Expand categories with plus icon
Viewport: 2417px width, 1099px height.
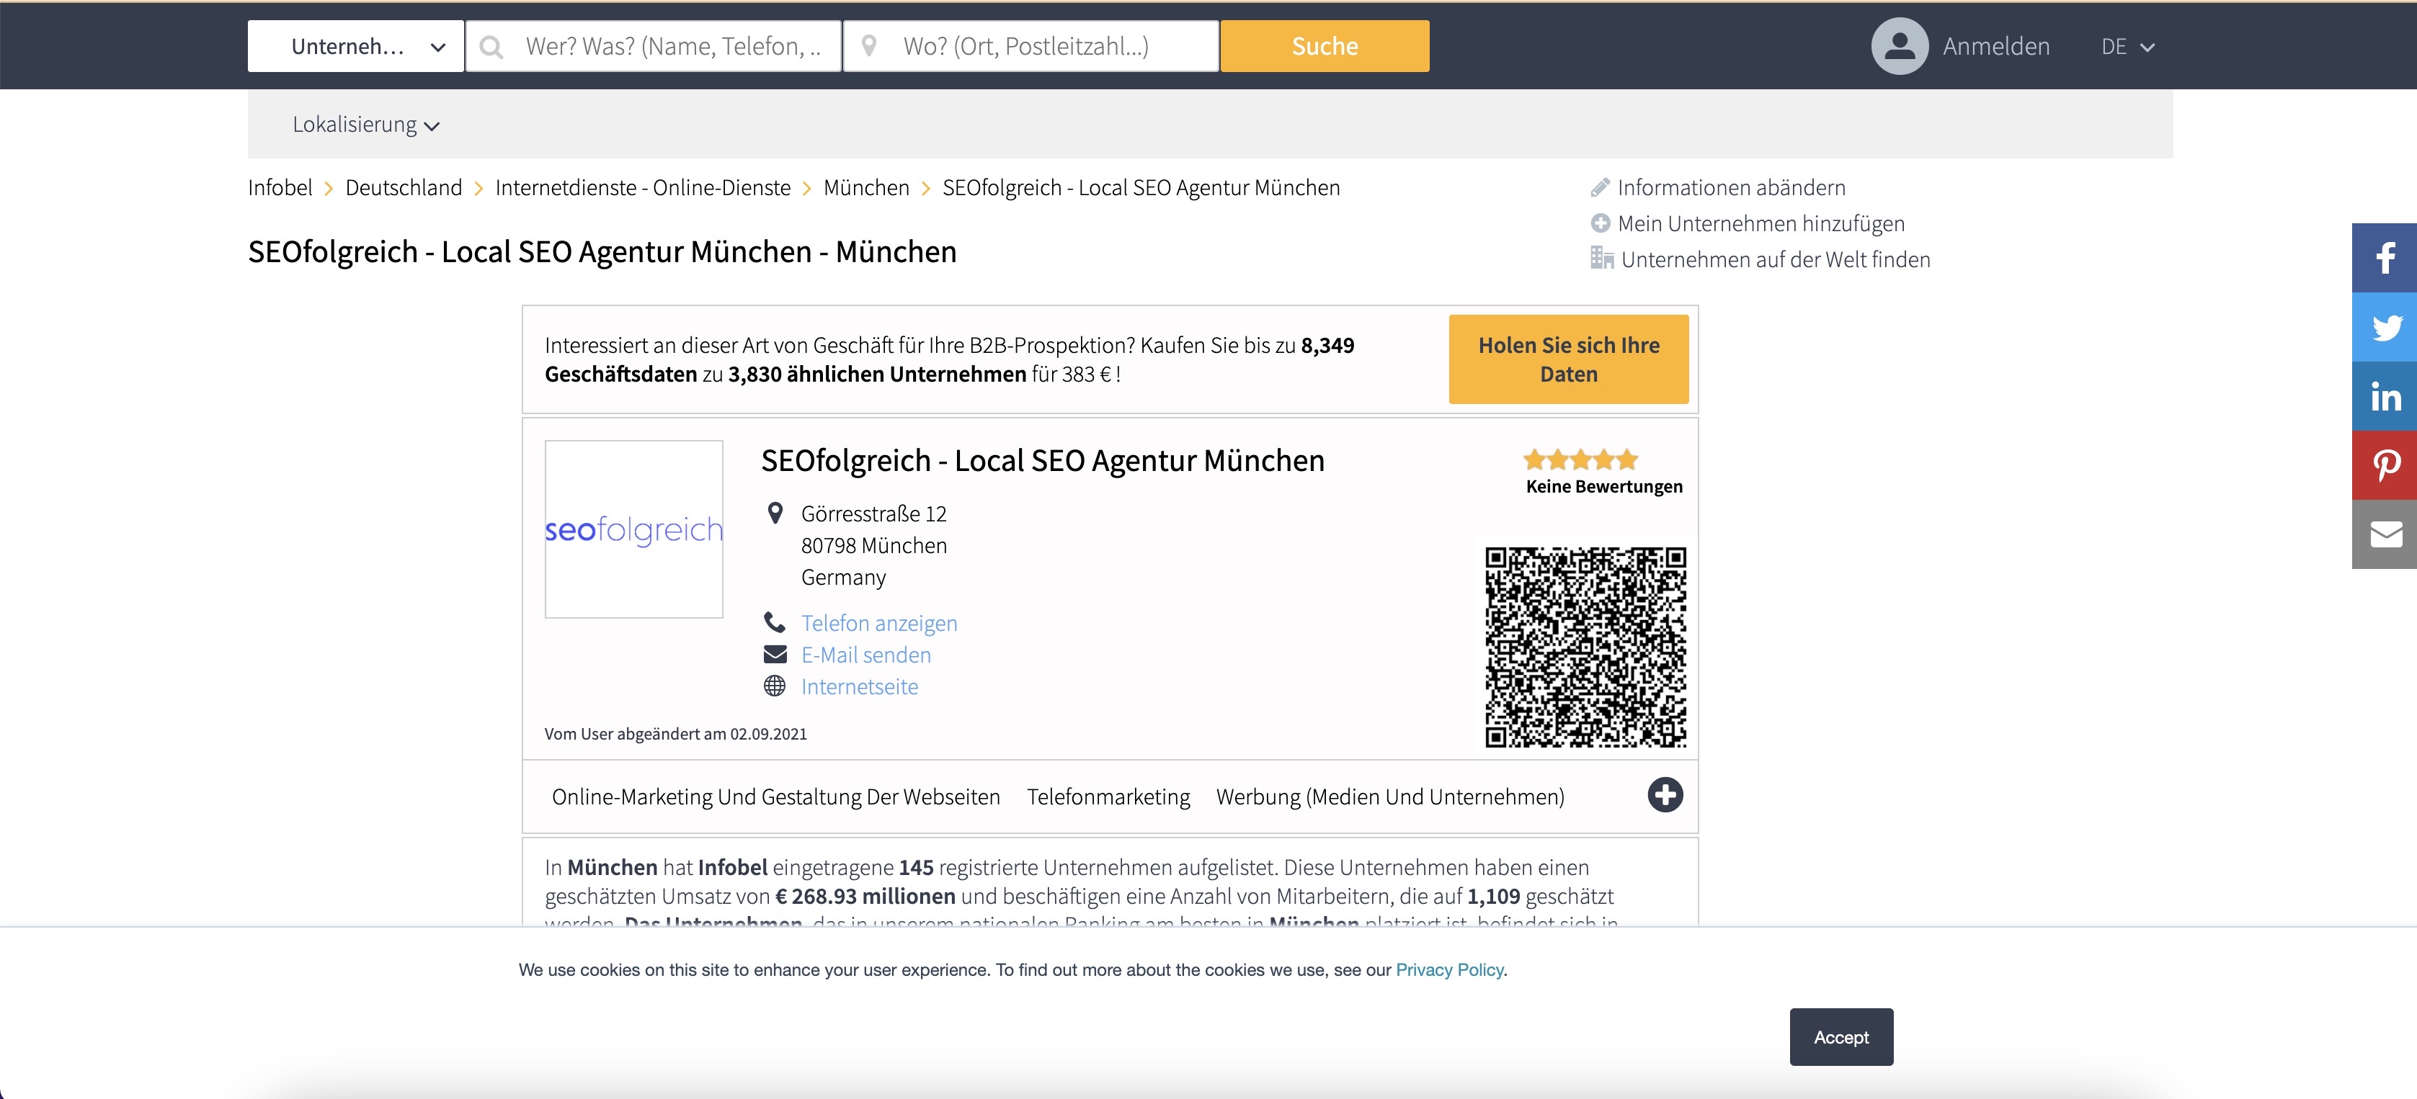pyautogui.click(x=1665, y=795)
